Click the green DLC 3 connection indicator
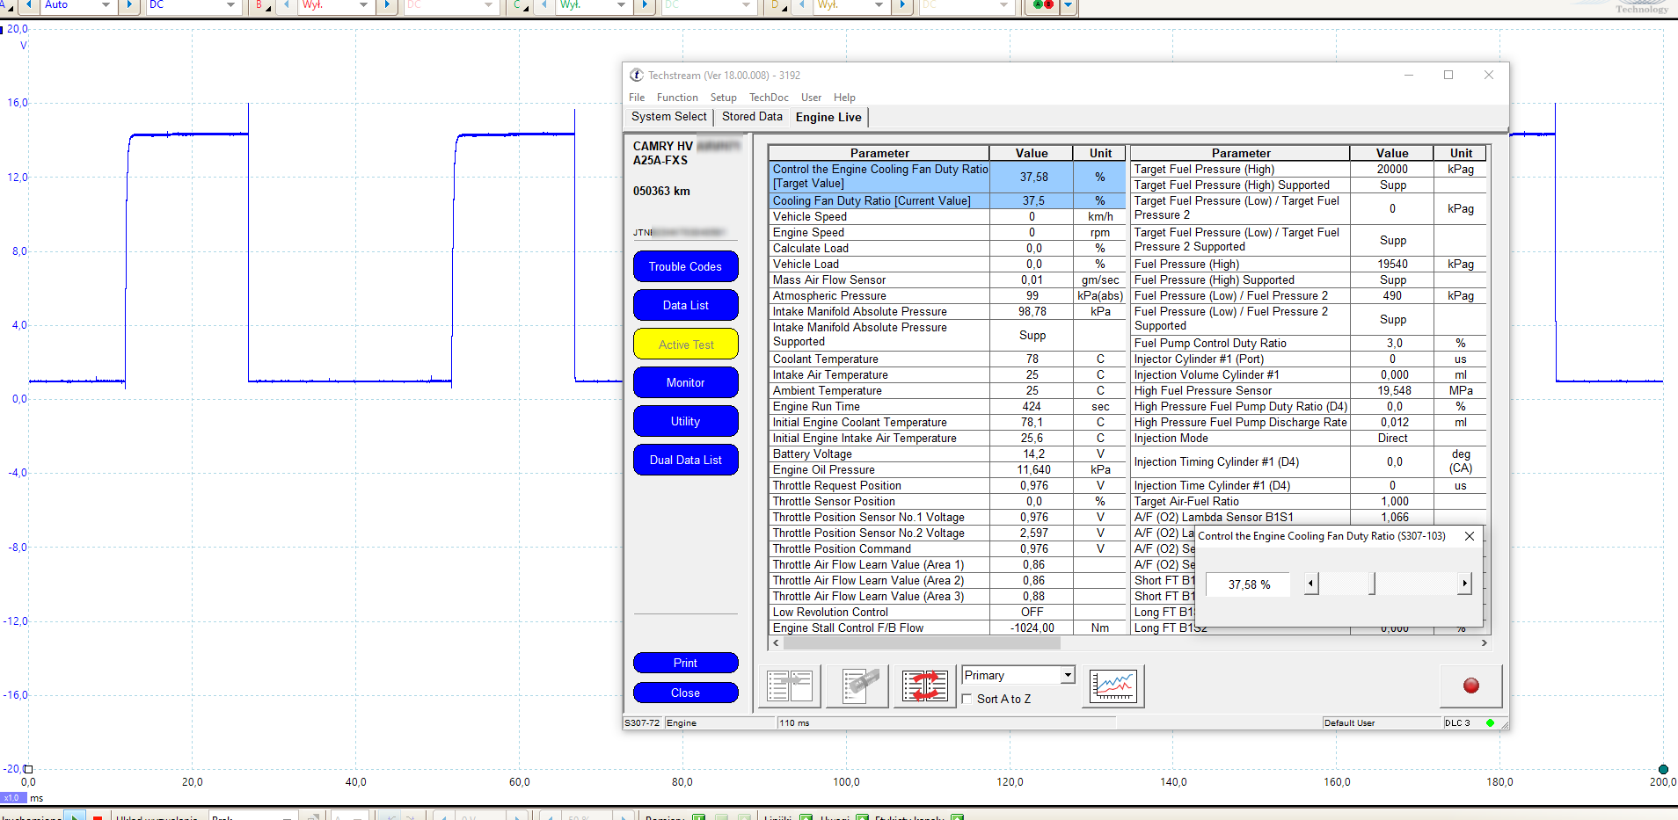The image size is (1678, 820). click(1490, 723)
